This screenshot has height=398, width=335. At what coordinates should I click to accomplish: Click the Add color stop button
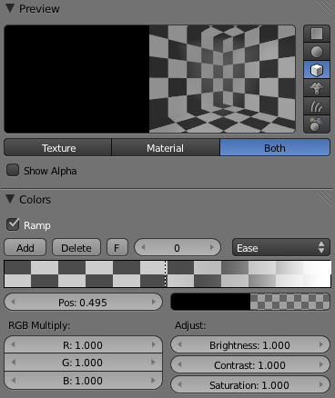(25, 248)
